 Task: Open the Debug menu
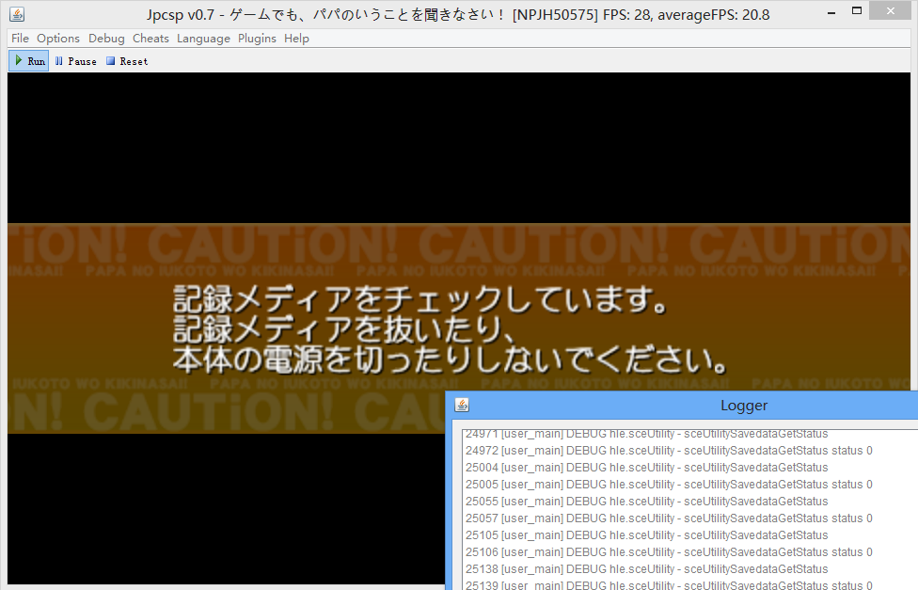[106, 39]
